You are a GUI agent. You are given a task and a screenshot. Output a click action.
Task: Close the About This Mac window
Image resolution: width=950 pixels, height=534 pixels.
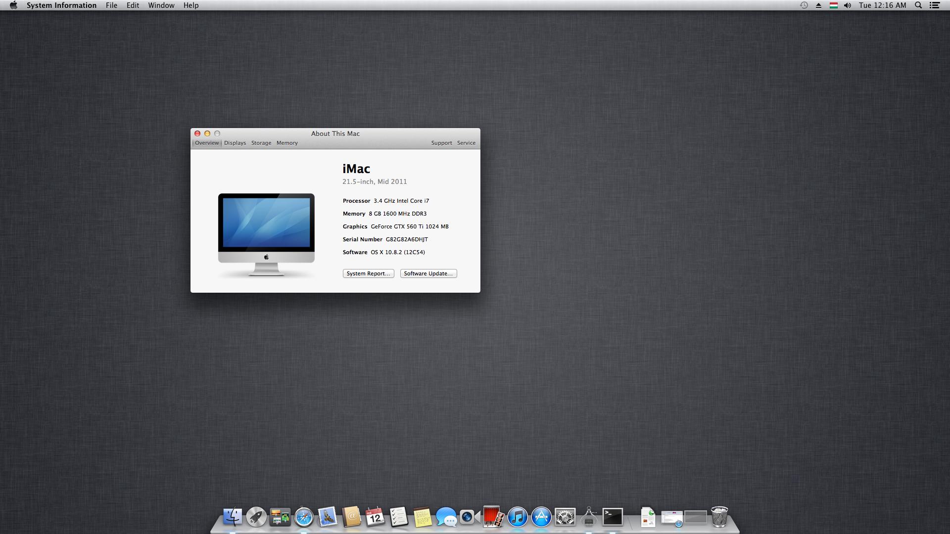(x=197, y=133)
